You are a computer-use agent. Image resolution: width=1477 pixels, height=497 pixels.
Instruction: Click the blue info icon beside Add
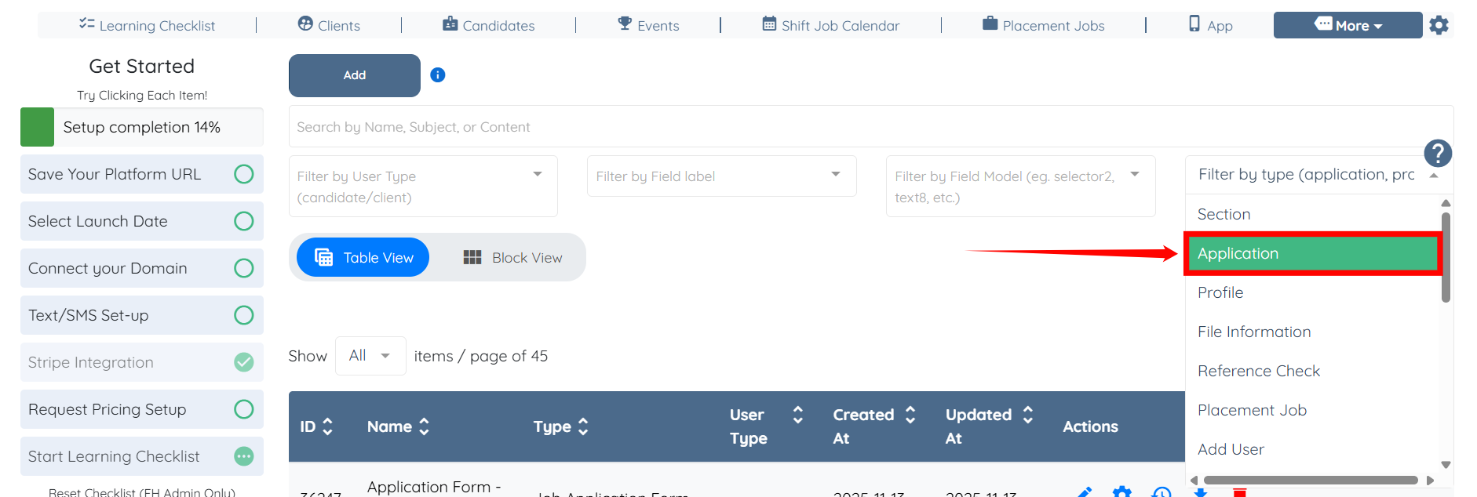438,75
